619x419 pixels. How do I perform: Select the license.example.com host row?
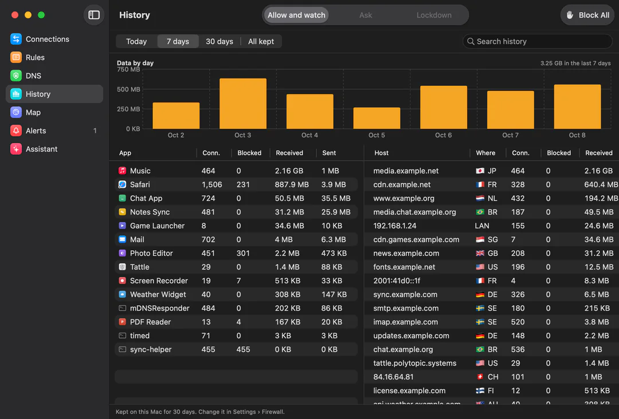492,390
